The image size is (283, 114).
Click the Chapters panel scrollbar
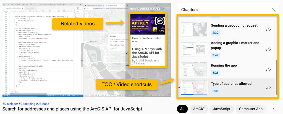277,77
